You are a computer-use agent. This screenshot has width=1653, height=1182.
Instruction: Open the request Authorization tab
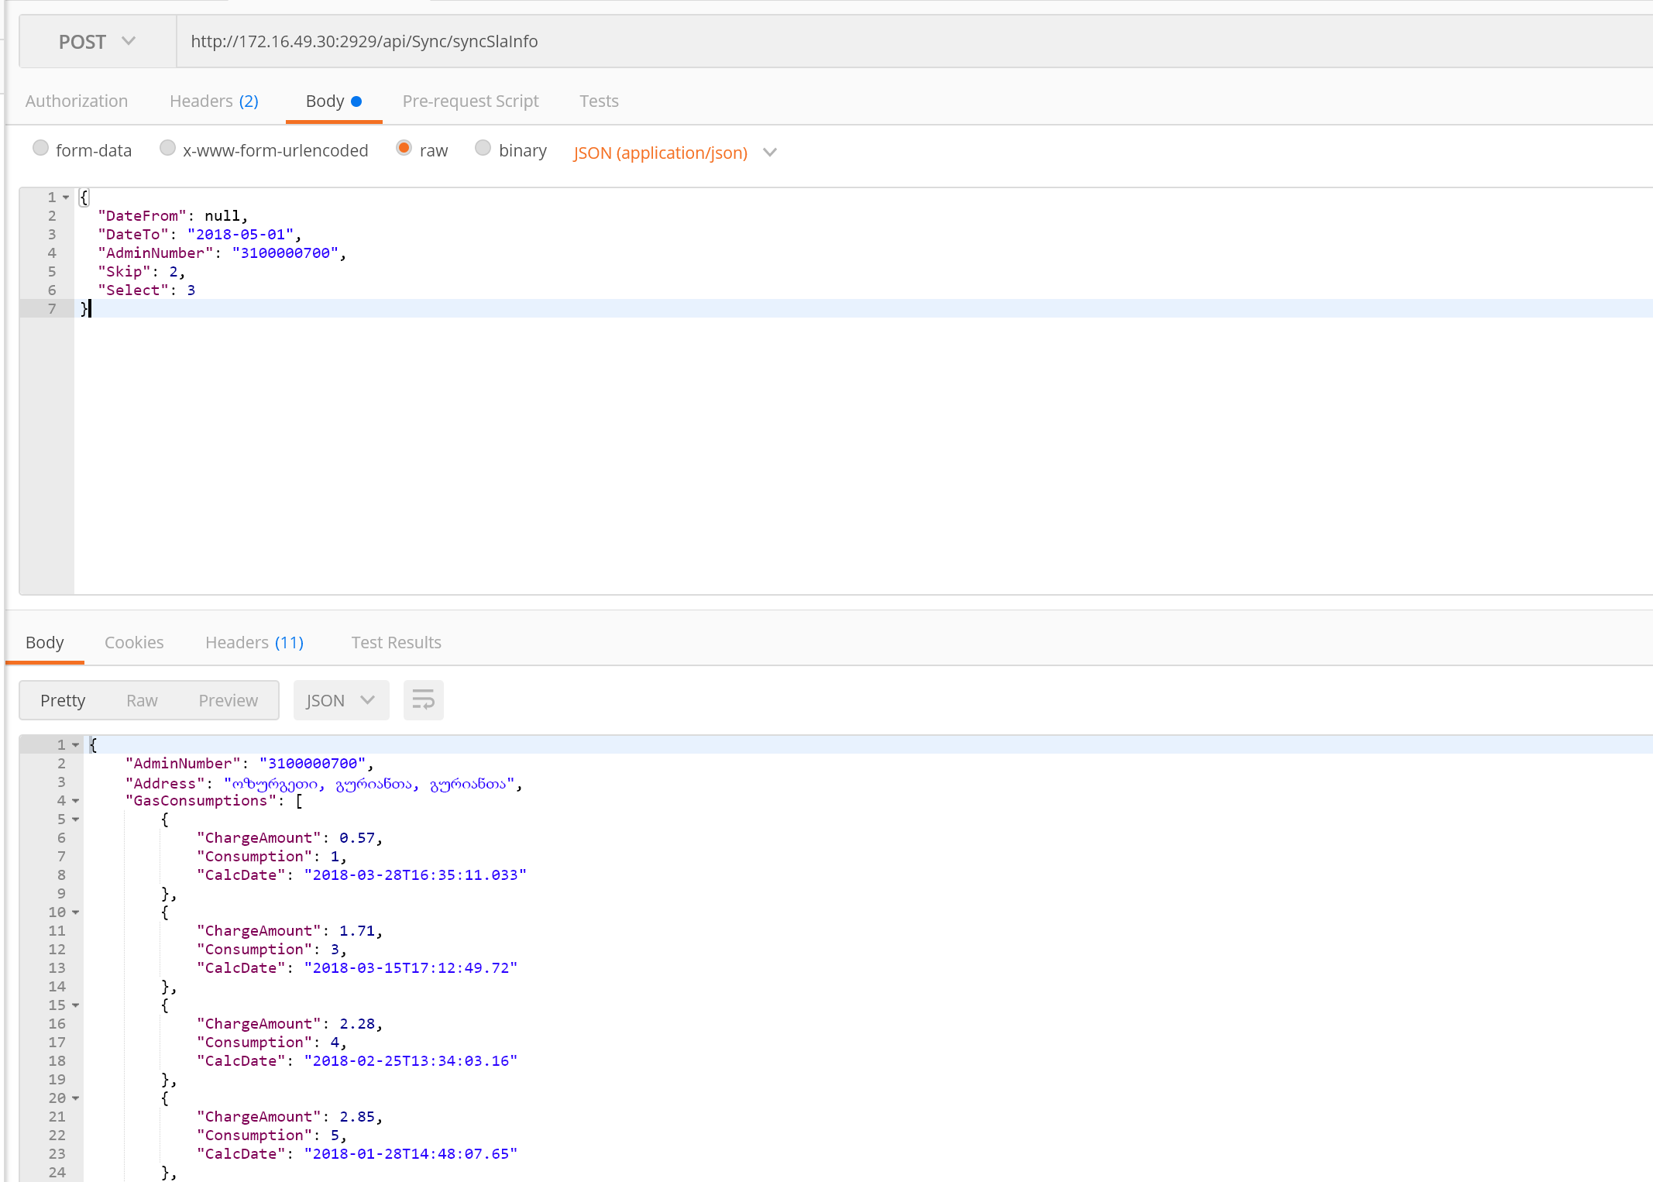click(x=76, y=101)
